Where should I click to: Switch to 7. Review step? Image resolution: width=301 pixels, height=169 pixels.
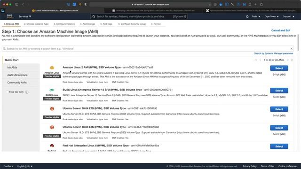point(156,24)
